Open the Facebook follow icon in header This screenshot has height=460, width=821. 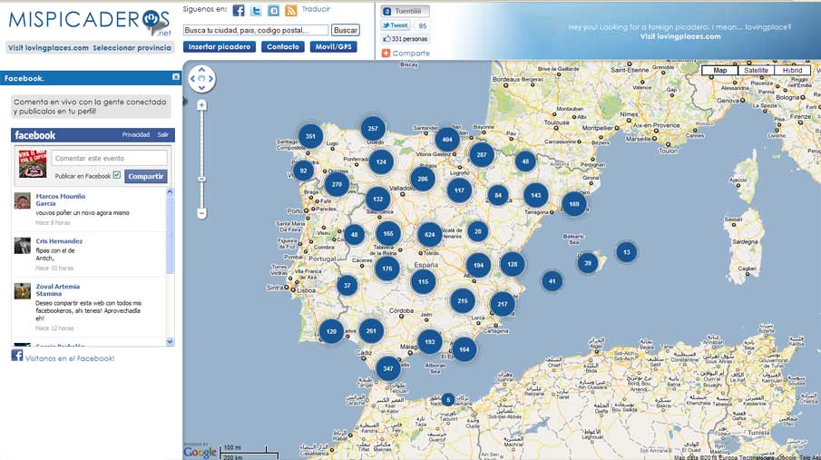(239, 11)
